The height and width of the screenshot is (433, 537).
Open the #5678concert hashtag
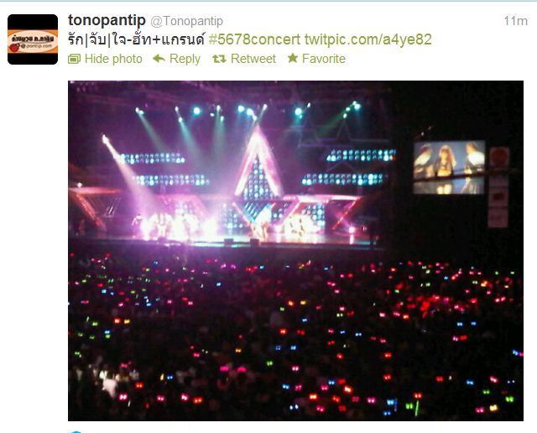click(x=254, y=39)
